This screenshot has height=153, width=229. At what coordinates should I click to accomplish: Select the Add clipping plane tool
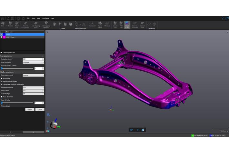[x=35, y=25]
